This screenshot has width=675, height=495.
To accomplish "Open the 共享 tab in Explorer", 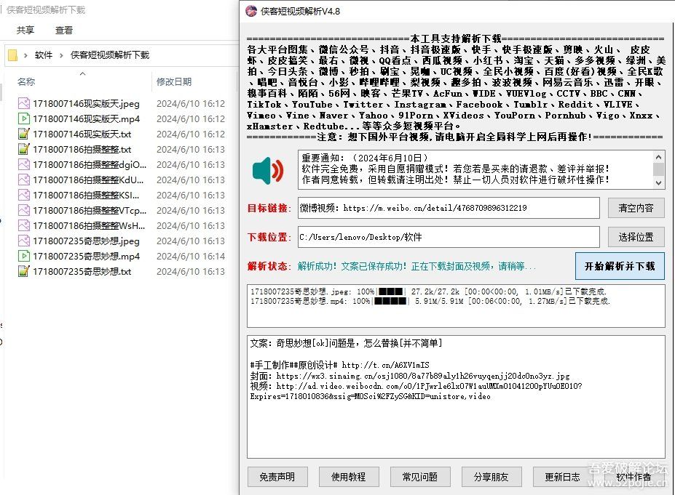I will pyautogui.click(x=25, y=30).
